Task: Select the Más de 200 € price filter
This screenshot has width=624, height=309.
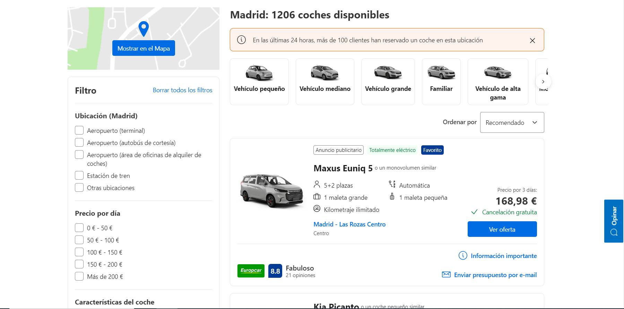Action: [79, 276]
